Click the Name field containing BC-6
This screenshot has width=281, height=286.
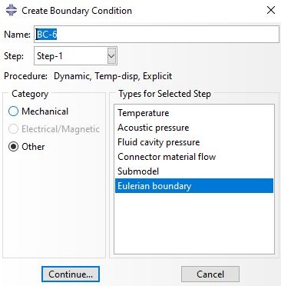(157, 34)
